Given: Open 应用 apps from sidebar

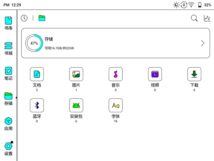Looking at the screenshot, I should point(9,124).
